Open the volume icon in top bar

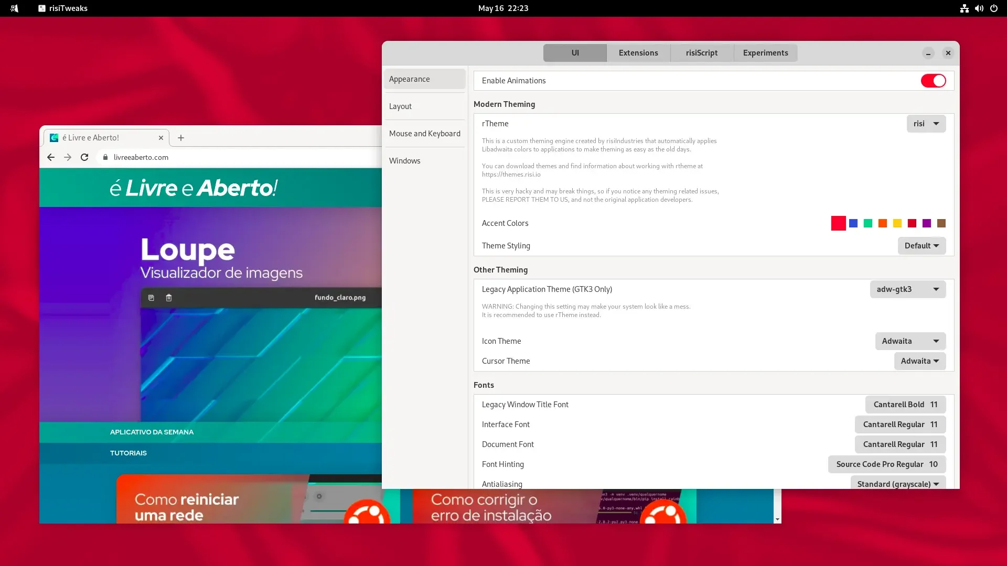[x=979, y=8]
